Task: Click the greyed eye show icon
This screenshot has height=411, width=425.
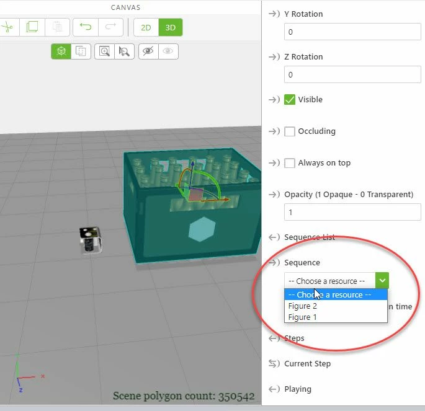Action: coord(168,51)
